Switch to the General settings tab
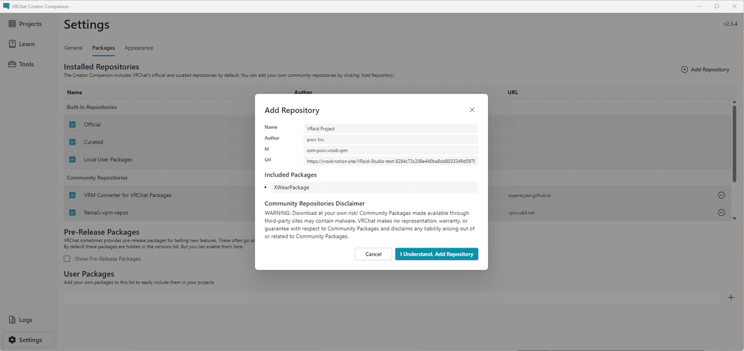The height and width of the screenshot is (351, 744). pyautogui.click(x=73, y=48)
